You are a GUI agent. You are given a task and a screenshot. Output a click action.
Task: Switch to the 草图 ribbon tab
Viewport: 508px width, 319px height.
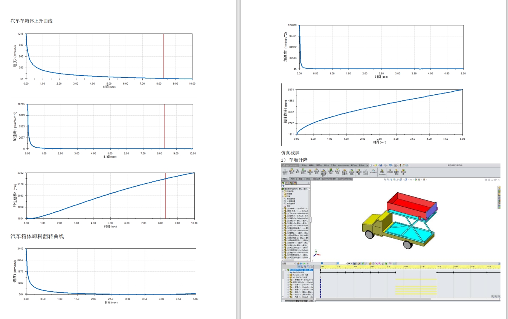tap(301, 179)
